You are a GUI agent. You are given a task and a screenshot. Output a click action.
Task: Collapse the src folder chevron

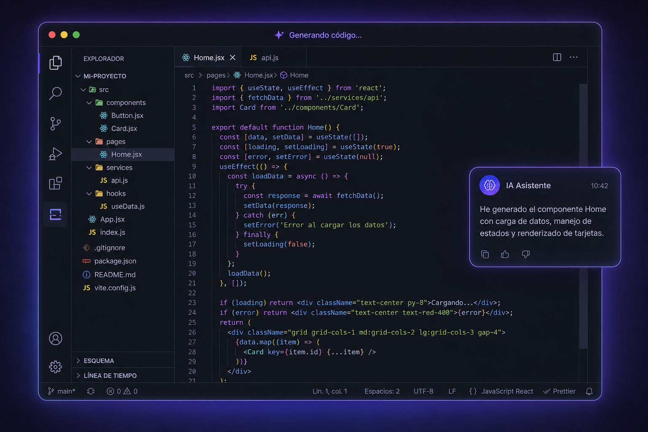[83, 90]
